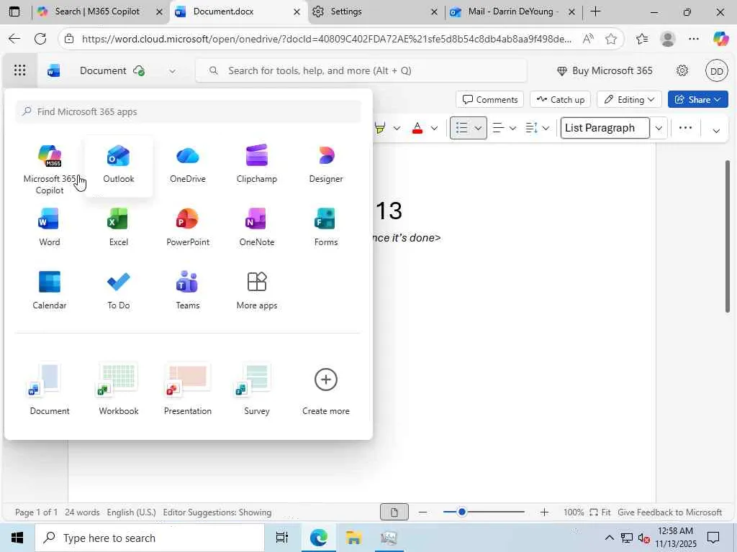This screenshot has width=737, height=552.
Task: Open the List Paragraph styles dropdown
Action: coord(659,128)
